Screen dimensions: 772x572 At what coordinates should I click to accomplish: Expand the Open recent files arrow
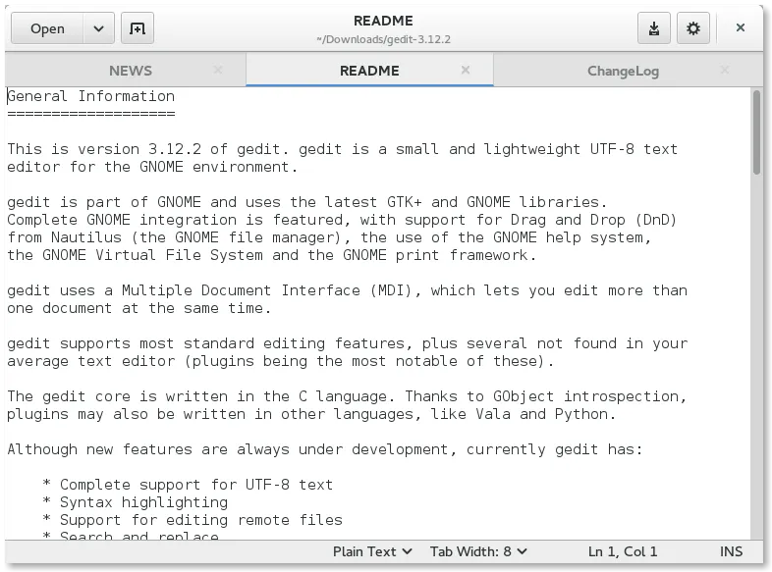pos(98,28)
